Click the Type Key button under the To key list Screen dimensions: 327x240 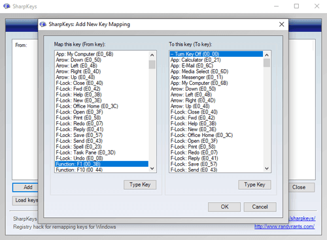[x=254, y=185]
